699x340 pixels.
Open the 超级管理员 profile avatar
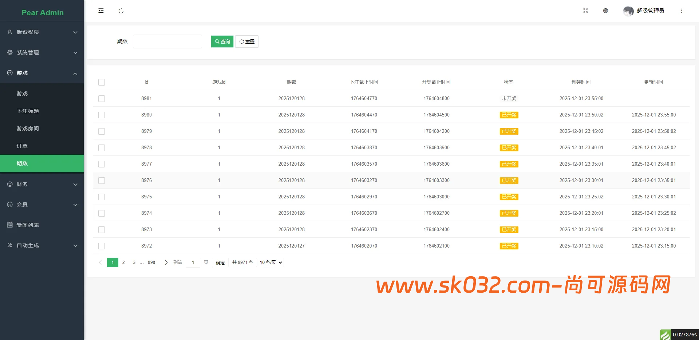(x=629, y=11)
